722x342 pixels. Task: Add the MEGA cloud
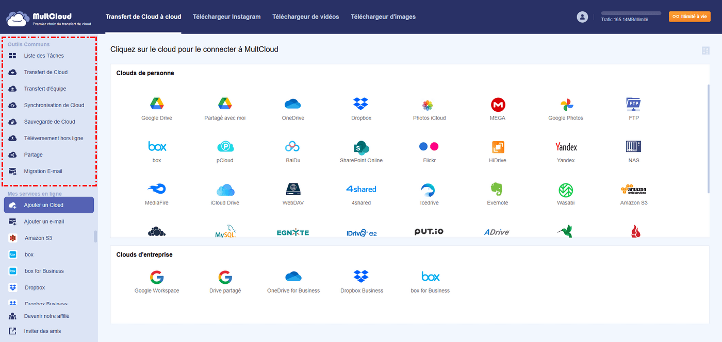click(x=498, y=105)
